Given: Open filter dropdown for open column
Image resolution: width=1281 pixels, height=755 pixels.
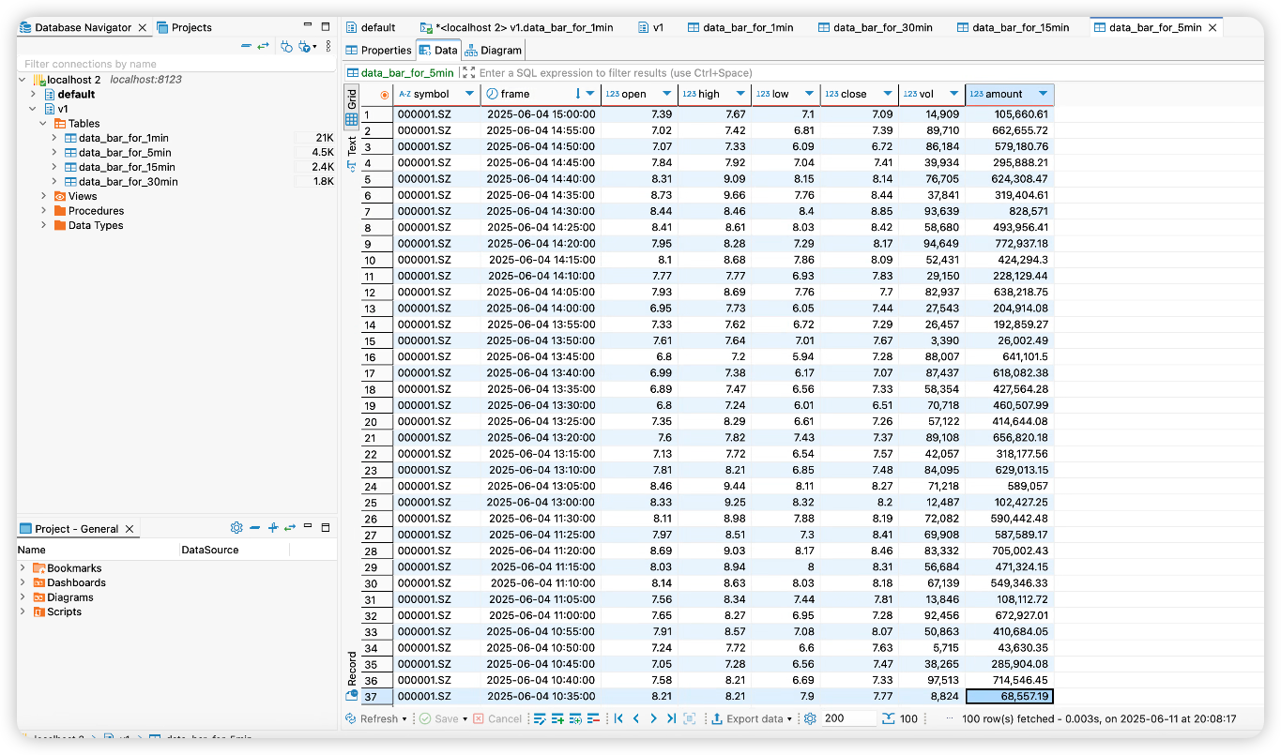Looking at the screenshot, I should tap(667, 94).
